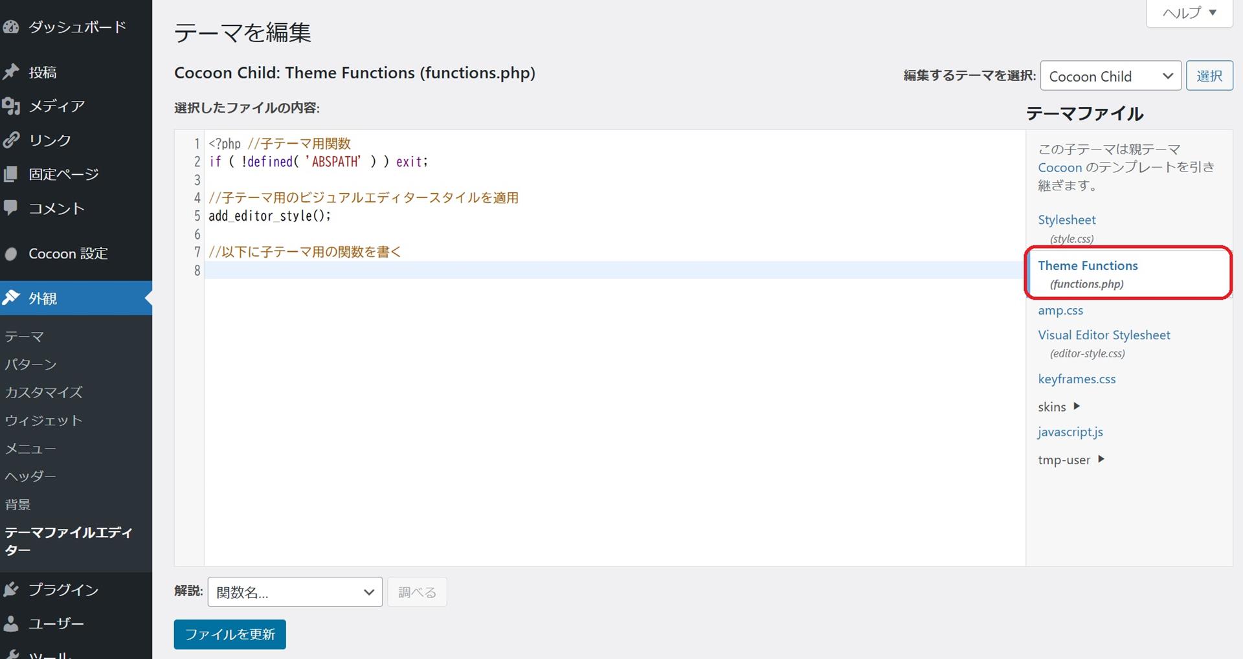
Task: Open the メディア media icon
Action: tap(10, 106)
